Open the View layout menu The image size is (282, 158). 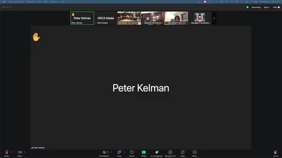tap(276, 7)
